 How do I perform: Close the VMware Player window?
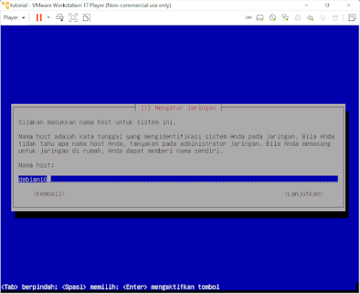click(x=349, y=5)
